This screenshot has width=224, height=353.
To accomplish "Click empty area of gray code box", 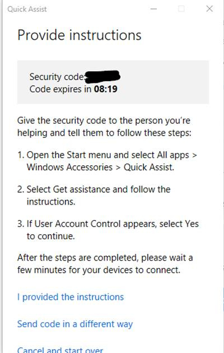I will pos(164,82).
